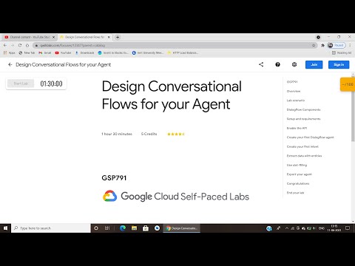The height and width of the screenshot is (266, 355).
Task: Open YouTube bookmark
Action: [63, 52]
